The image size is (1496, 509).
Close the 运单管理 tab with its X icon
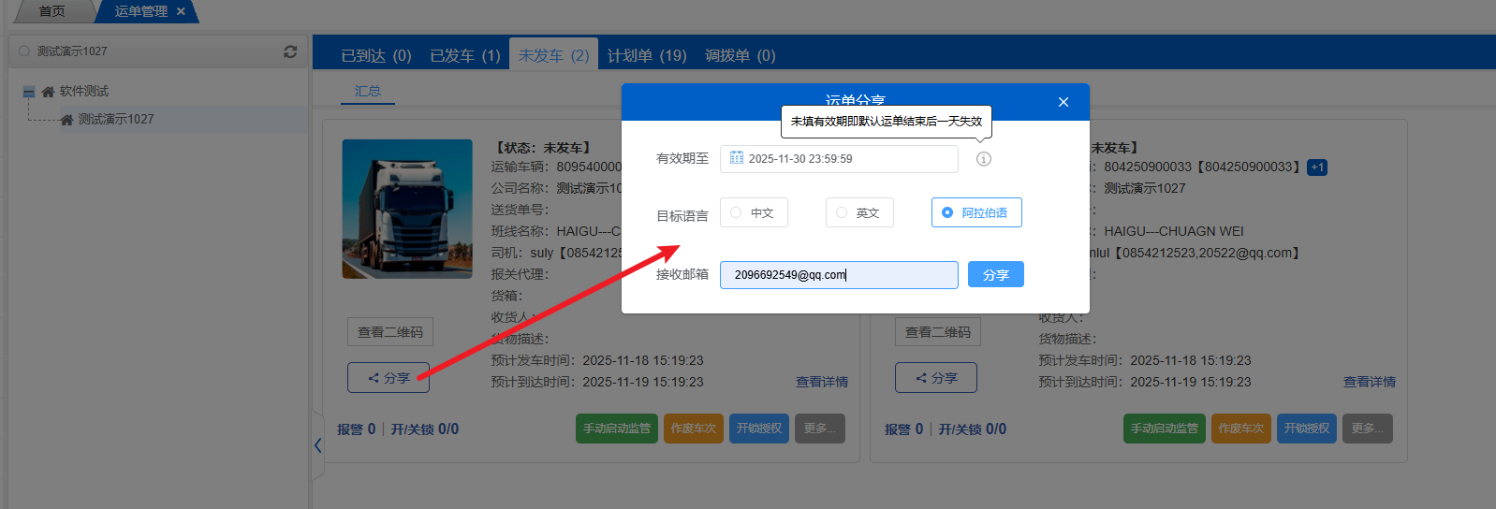pyautogui.click(x=181, y=11)
